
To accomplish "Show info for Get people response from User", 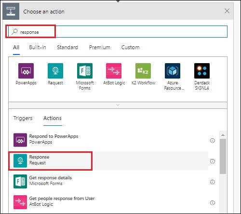I will (x=213, y=203).
